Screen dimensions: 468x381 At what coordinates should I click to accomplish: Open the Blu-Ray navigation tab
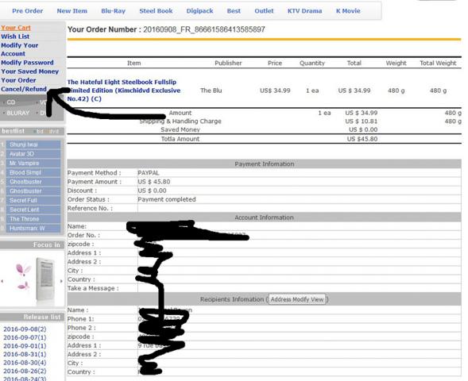113,11
